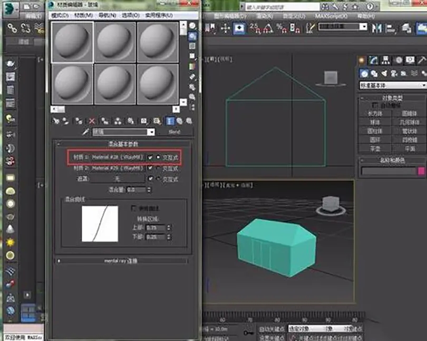427x341 pixels.
Task: Click the Show Shaded Material in Viewport icon
Action: coord(157,121)
